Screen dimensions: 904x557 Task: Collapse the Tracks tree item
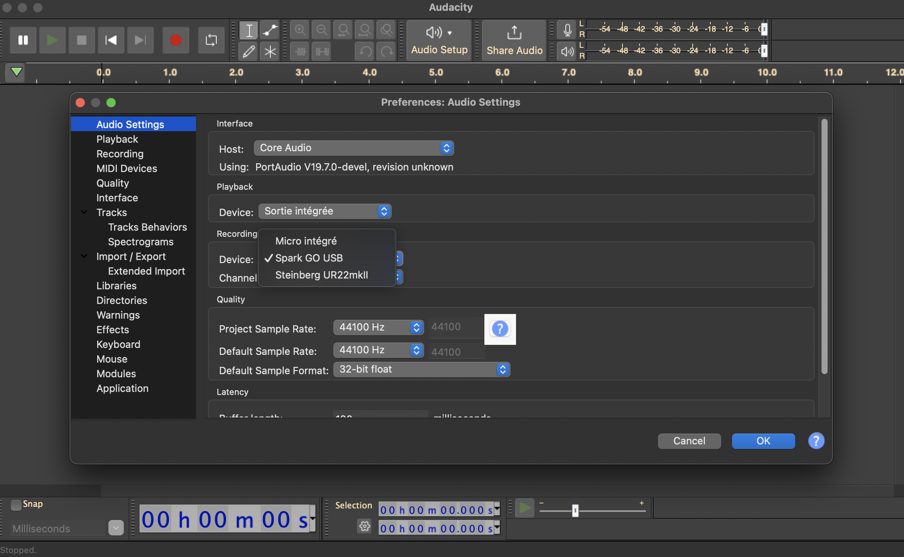tap(84, 212)
